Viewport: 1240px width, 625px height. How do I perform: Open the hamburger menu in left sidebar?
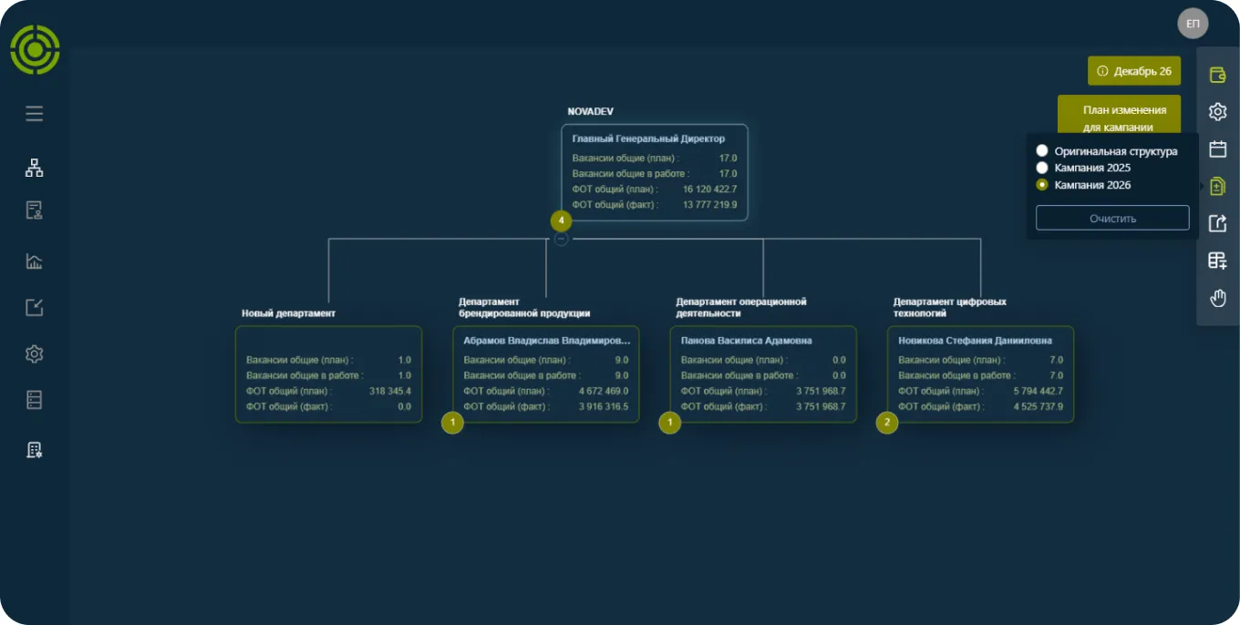[x=35, y=114]
